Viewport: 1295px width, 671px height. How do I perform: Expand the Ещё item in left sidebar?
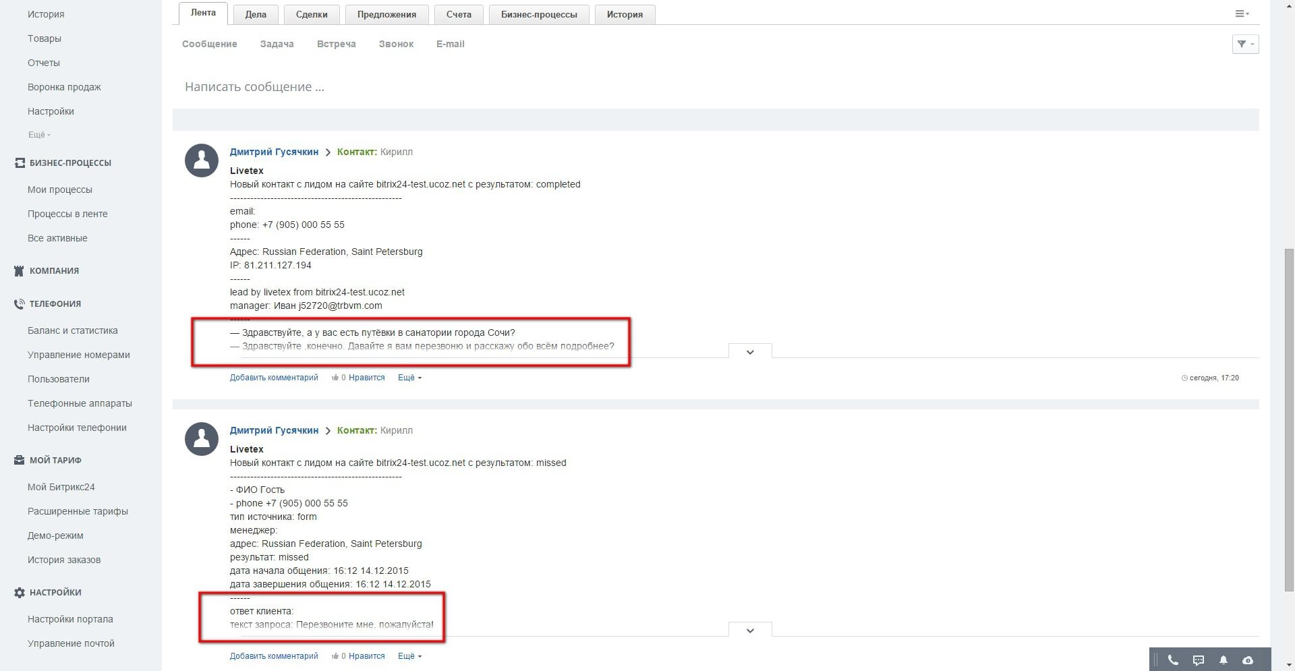tap(39, 135)
